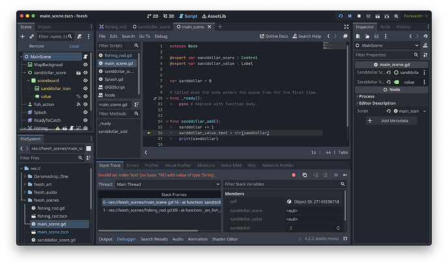The width and height of the screenshot is (448, 267).
Task: Open the AssetLib workspace
Action: pos(214,16)
